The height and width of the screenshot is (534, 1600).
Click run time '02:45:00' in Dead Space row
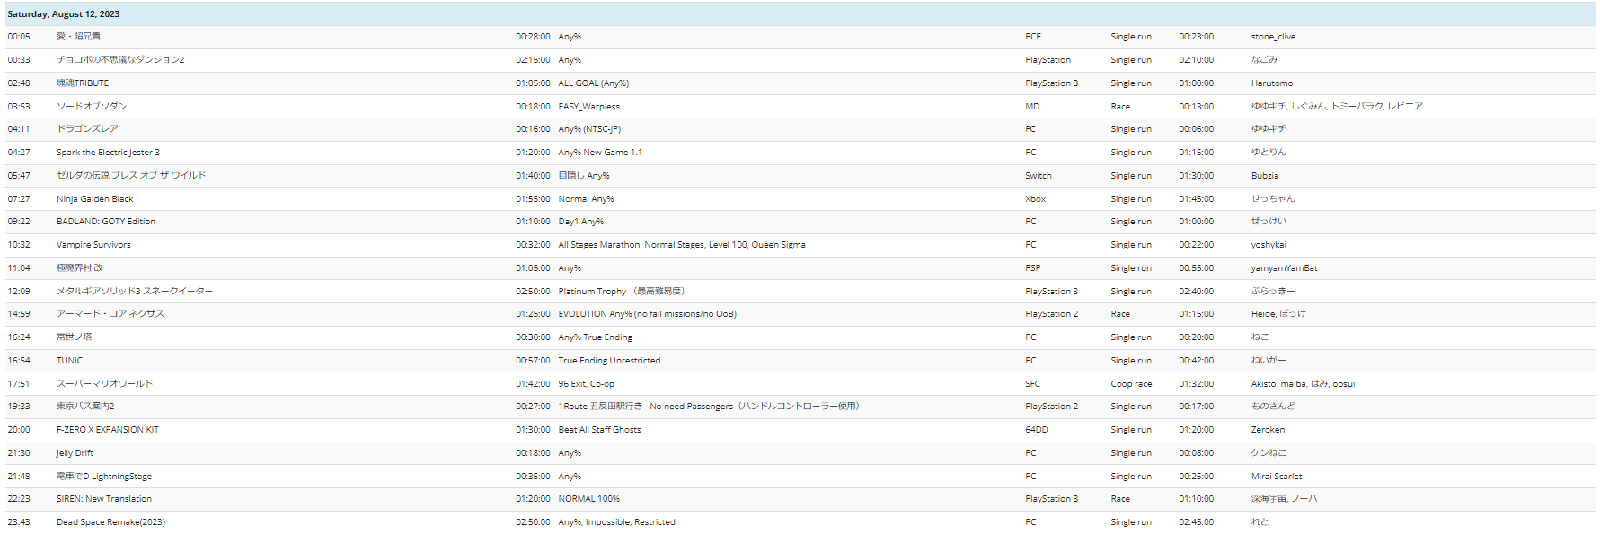coord(1197,522)
